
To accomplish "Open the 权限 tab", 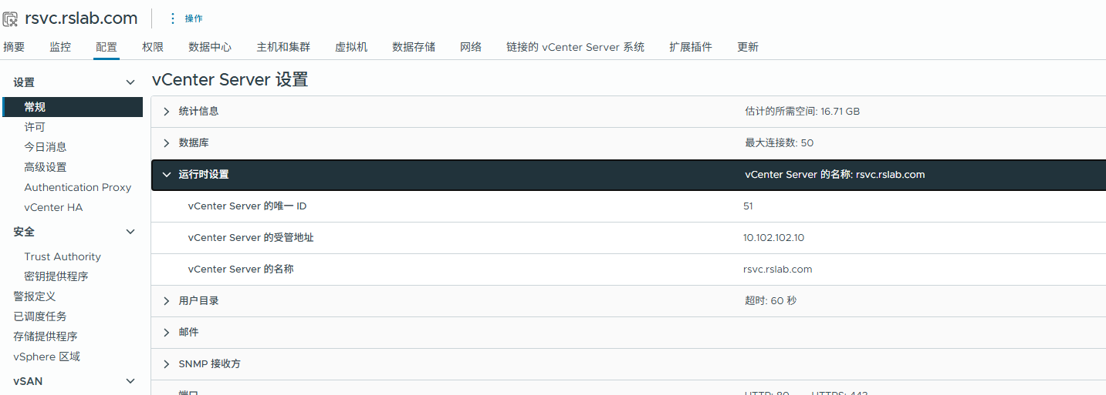I will pyautogui.click(x=153, y=47).
